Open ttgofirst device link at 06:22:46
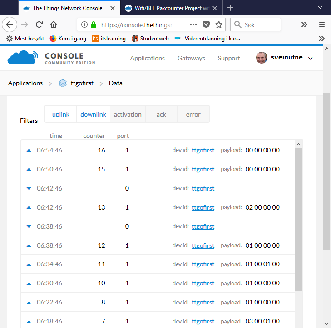Image resolution: width=331 pixels, height=328 pixels. coord(203,302)
